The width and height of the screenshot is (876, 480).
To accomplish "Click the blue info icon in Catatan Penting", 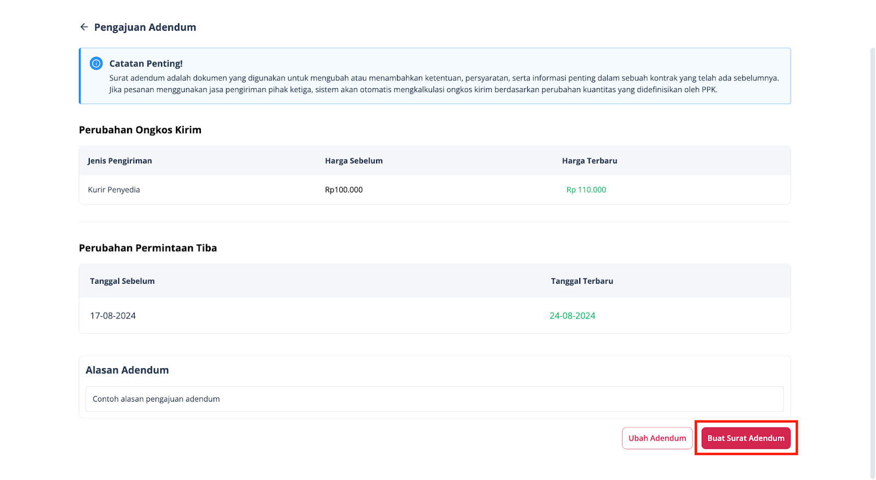I will (x=96, y=64).
